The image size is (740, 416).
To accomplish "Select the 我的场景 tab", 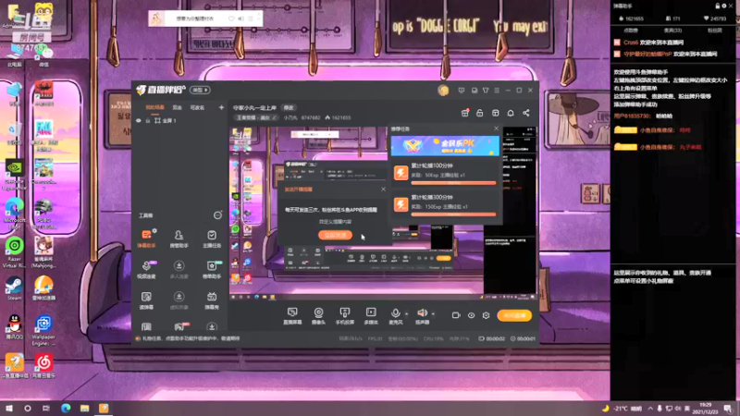I will point(154,107).
